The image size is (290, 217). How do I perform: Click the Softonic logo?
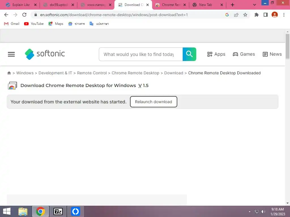pyautogui.click(x=45, y=54)
